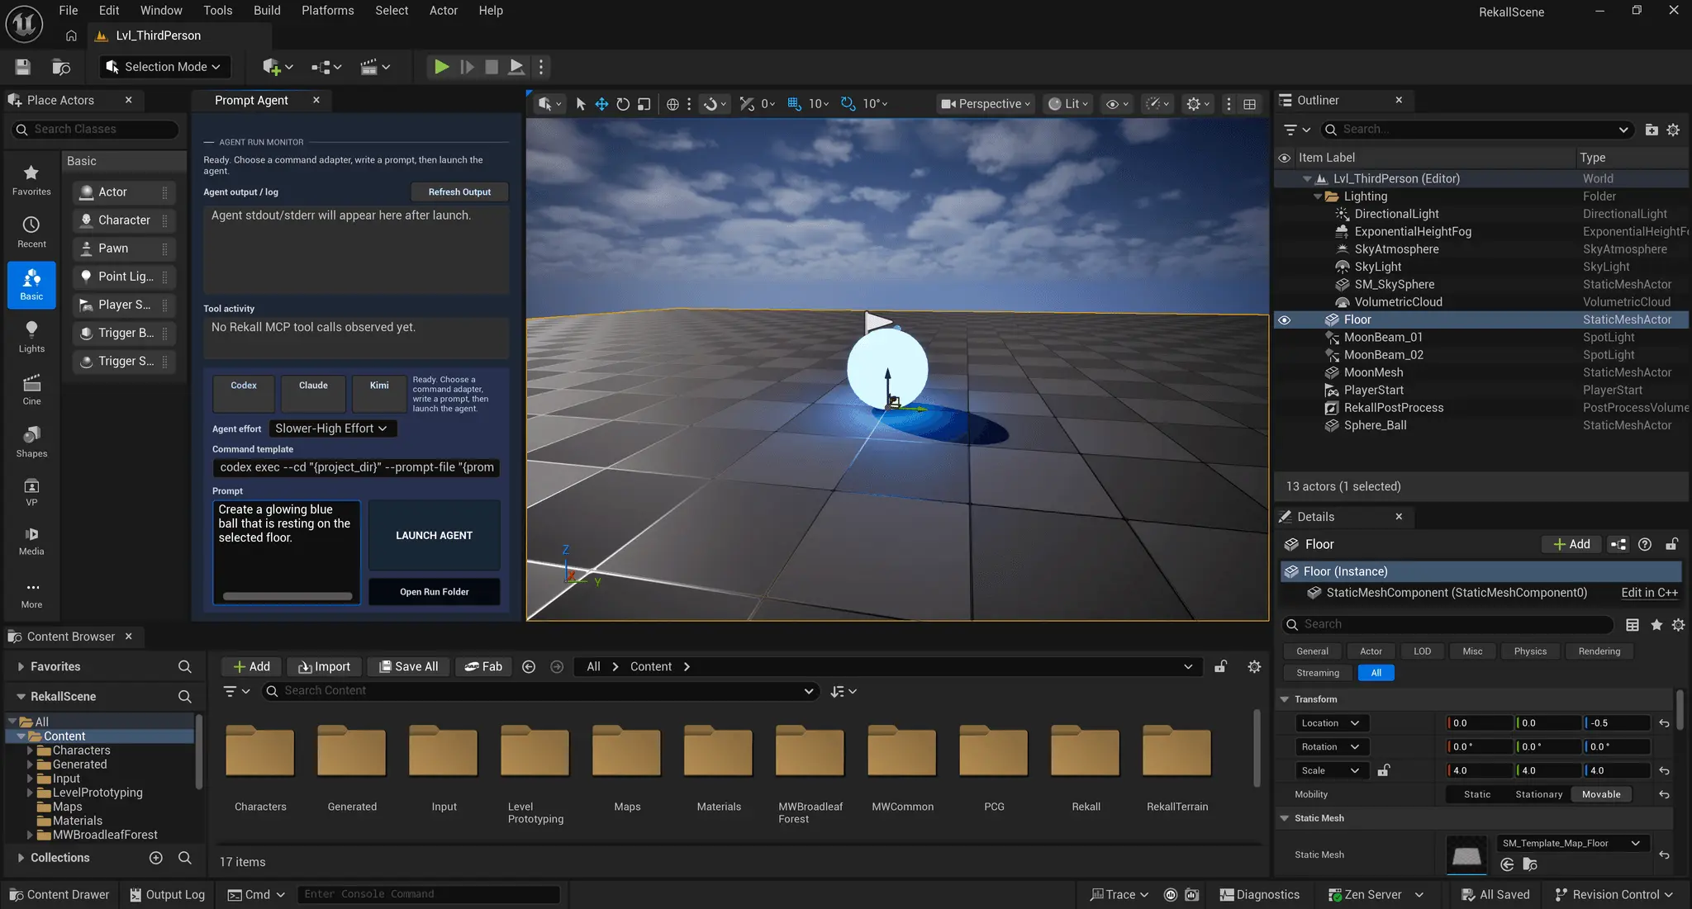The height and width of the screenshot is (909, 1692).
Task: Toggle the Scale lock ratio padlock
Action: pyautogui.click(x=1383, y=770)
